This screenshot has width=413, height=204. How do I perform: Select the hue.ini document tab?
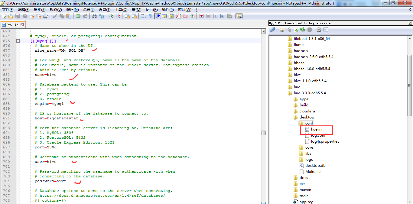click(13, 25)
